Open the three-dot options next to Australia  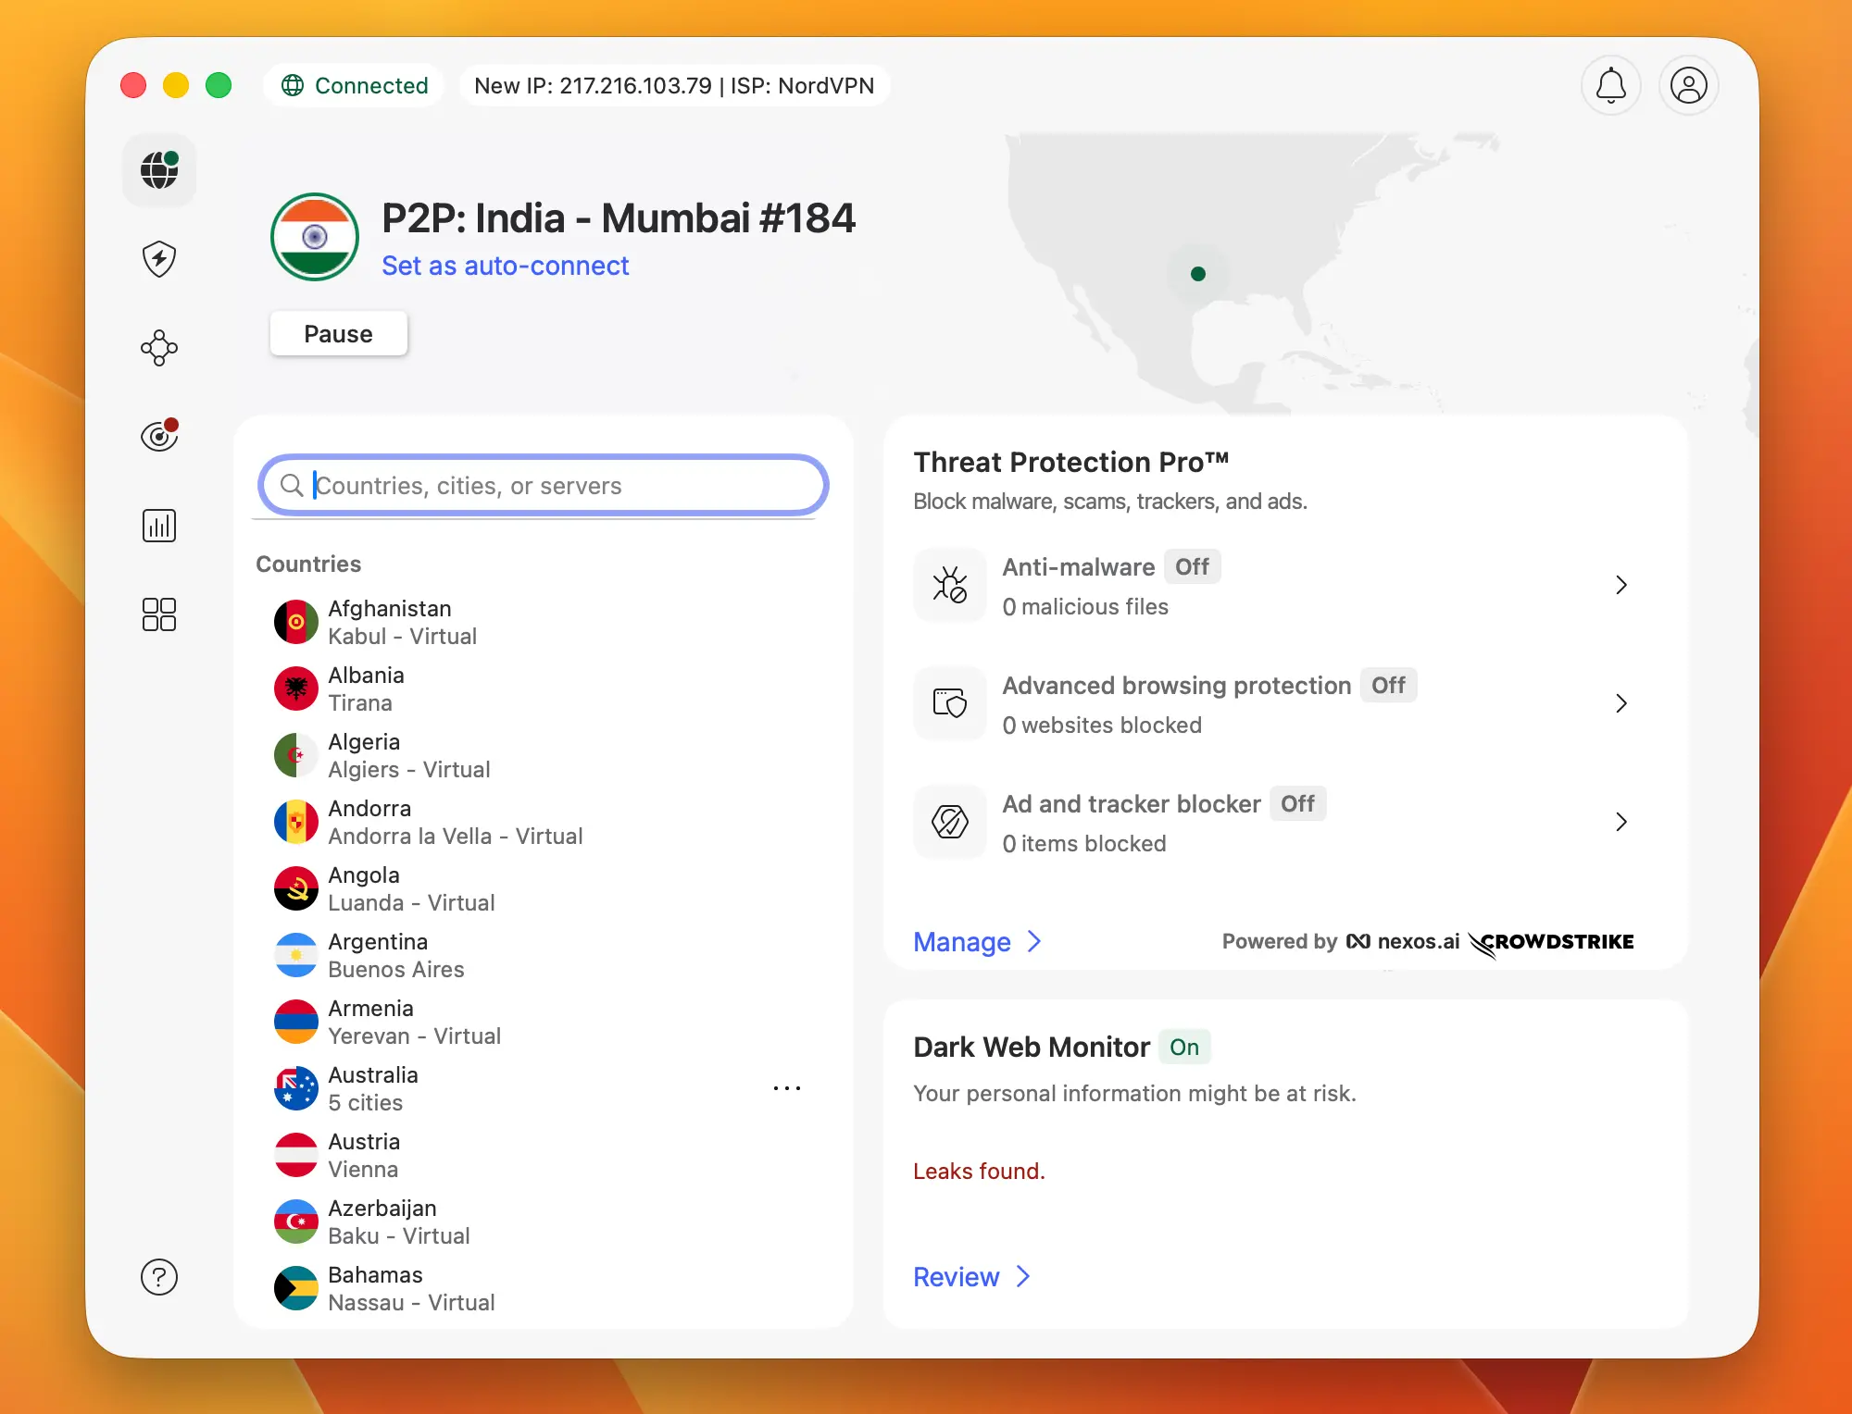pos(786,1087)
